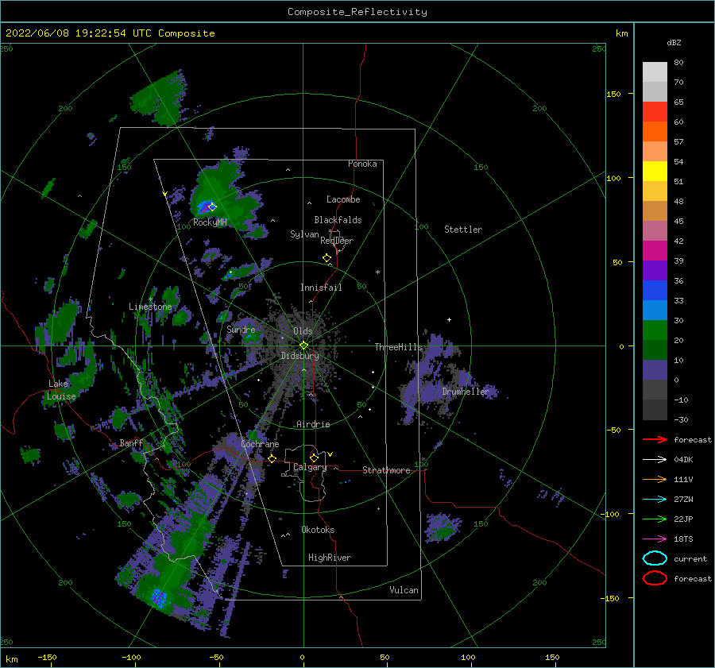Click the orange 111V arrow legend icon

(655, 479)
